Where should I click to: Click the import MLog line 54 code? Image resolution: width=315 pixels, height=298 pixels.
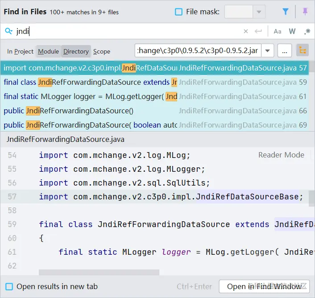point(115,155)
